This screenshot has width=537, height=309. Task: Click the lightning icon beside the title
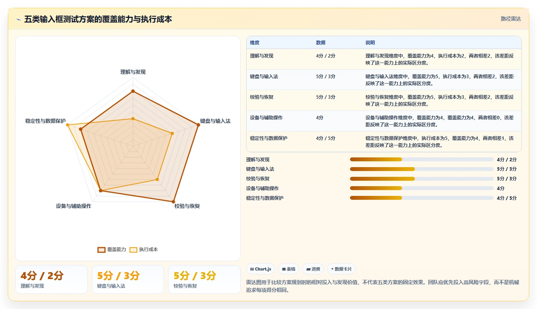19,19
